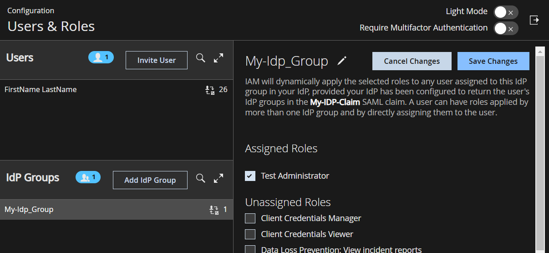Open search in the IdP Groups panel
Image resolution: width=549 pixels, height=253 pixels.
tap(200, 178)
